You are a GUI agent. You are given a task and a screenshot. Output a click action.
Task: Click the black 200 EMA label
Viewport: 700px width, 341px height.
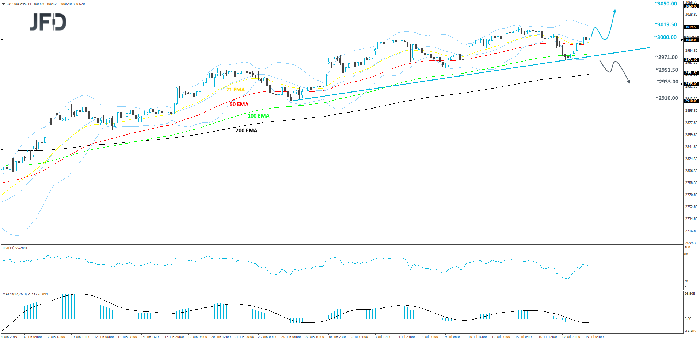[246, 130]
